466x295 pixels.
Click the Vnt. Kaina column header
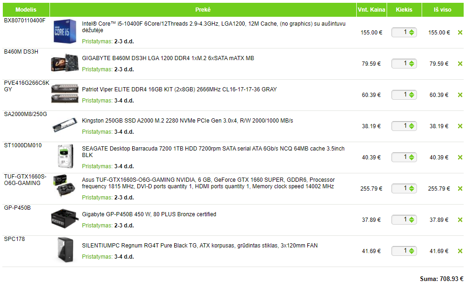[372, 9]
